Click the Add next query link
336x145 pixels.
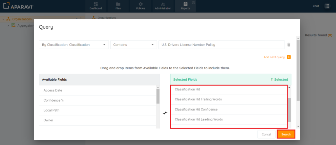coord(274,57)
